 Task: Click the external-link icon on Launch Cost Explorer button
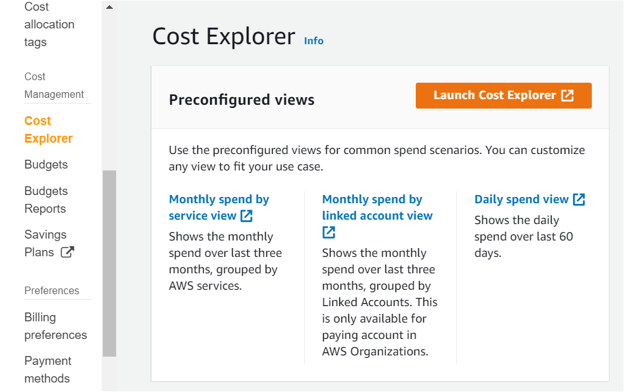pos(568,95)
